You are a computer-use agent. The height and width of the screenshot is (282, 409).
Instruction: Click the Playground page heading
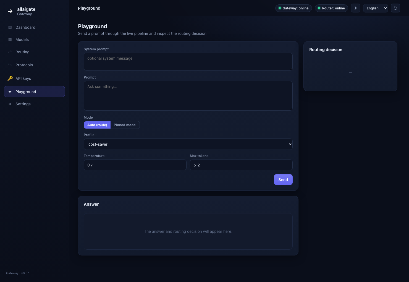pos(92,26)
